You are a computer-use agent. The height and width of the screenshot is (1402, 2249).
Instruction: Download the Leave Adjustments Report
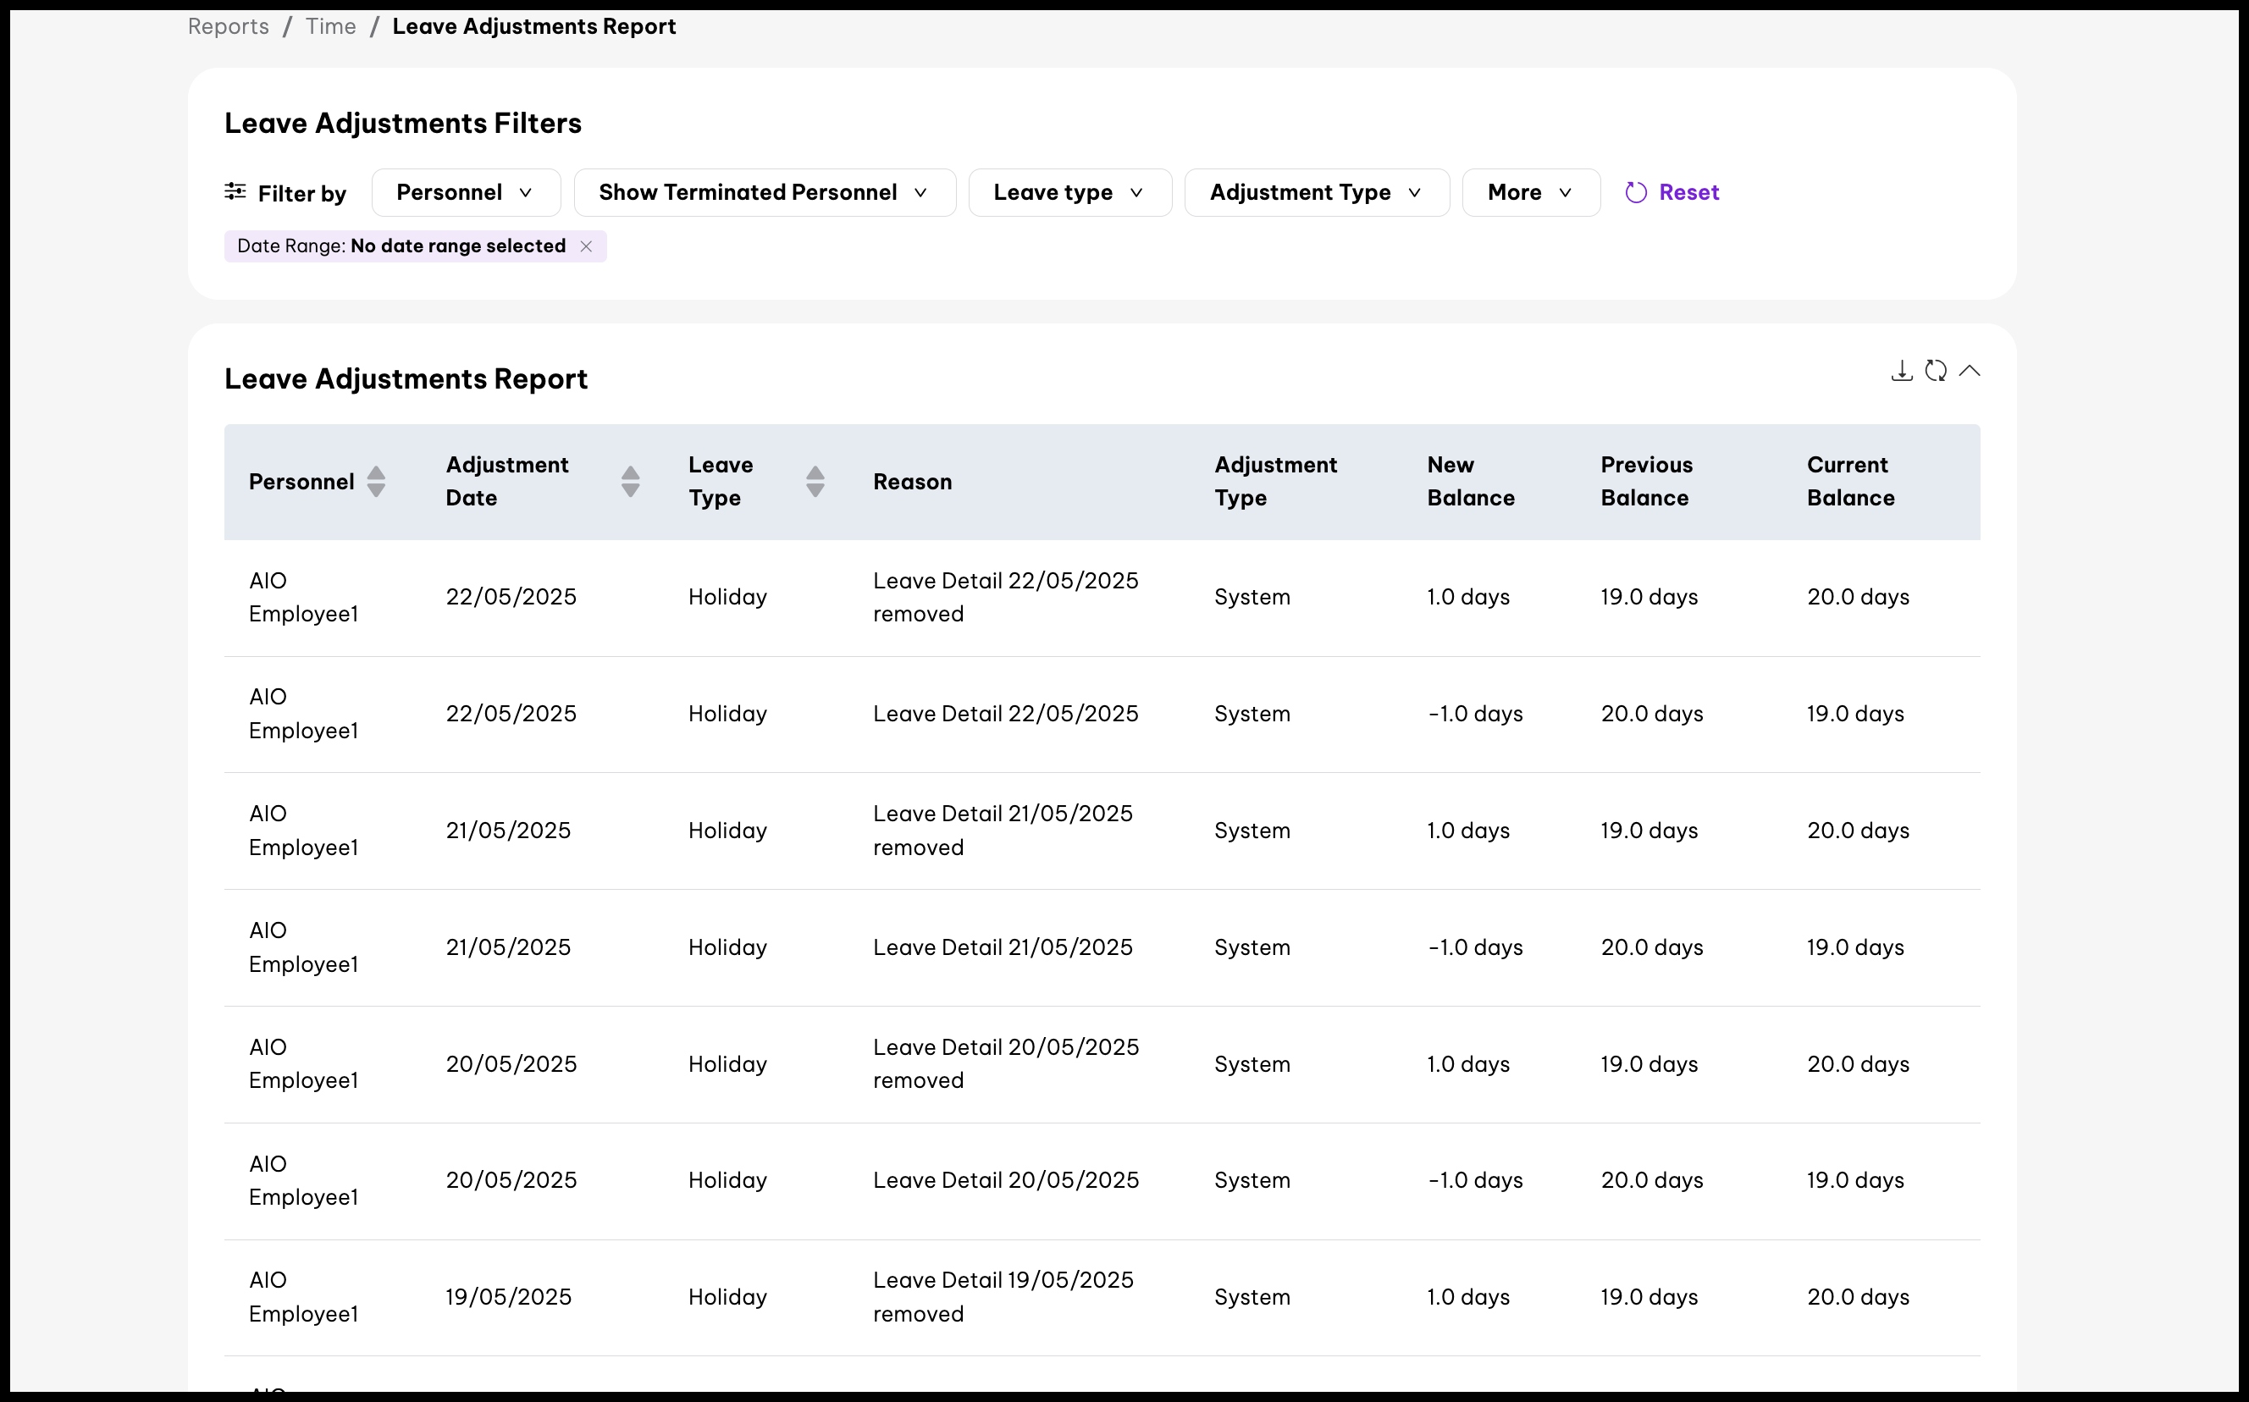tap(1901, 372)
